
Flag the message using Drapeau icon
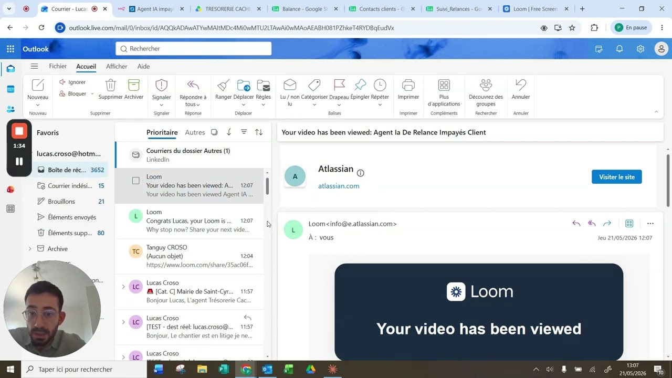pos(339,85)
